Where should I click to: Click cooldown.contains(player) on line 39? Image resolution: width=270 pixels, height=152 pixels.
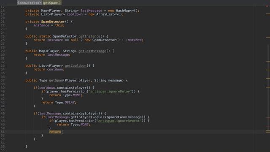coord(64,88)
